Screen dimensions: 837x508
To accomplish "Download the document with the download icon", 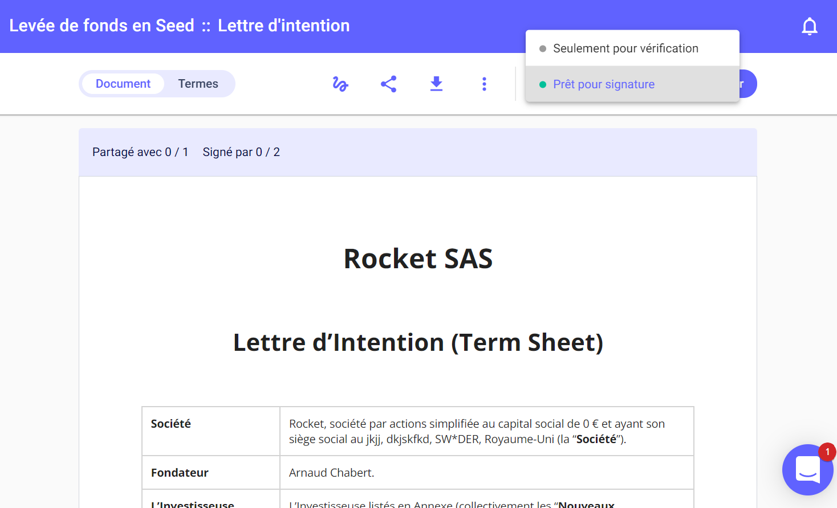I will pyautogui.click(x=436, y=84).
